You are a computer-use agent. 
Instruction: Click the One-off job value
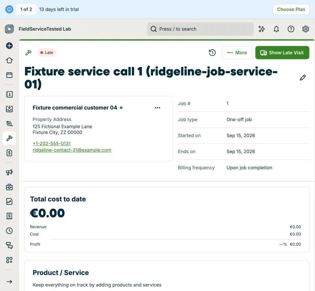[x=239, y=120]
